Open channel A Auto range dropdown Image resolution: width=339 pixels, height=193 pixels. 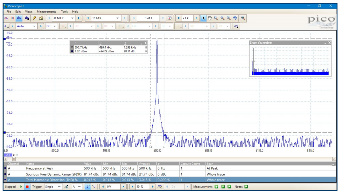pos(34,26)
